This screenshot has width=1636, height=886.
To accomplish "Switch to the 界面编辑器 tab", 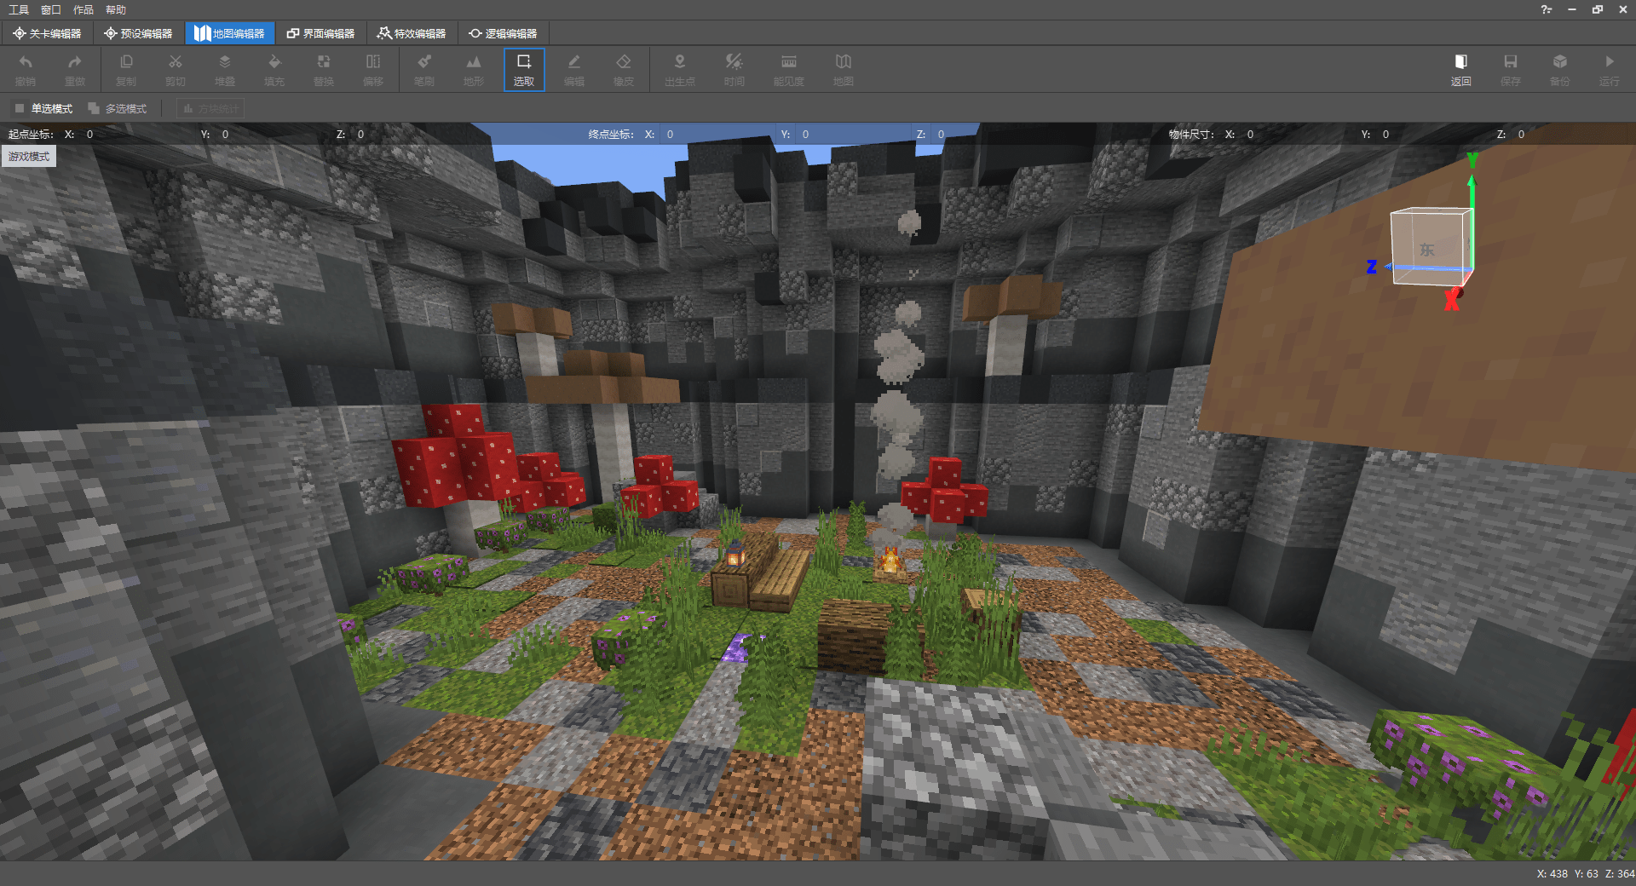I will point(320,33).
